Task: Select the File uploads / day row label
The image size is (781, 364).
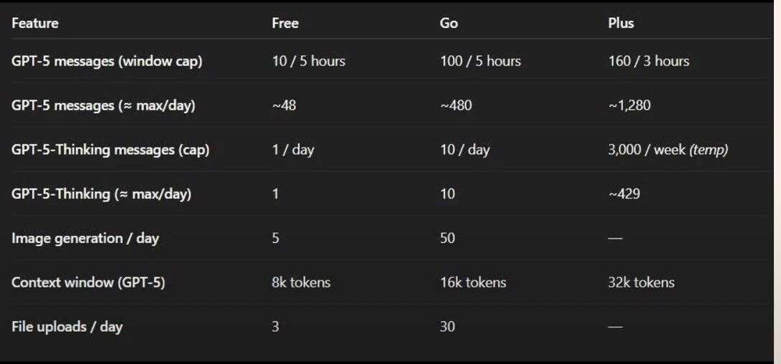Action: pos(67,327)
